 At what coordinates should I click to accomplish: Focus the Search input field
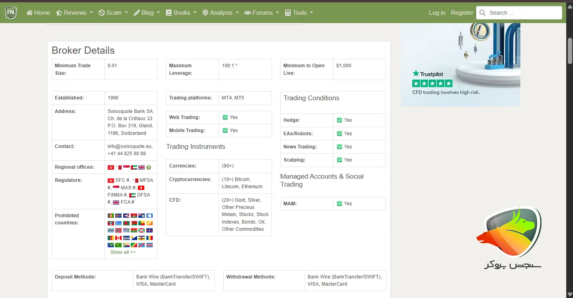pyautogui.click(x=523, y=13)
